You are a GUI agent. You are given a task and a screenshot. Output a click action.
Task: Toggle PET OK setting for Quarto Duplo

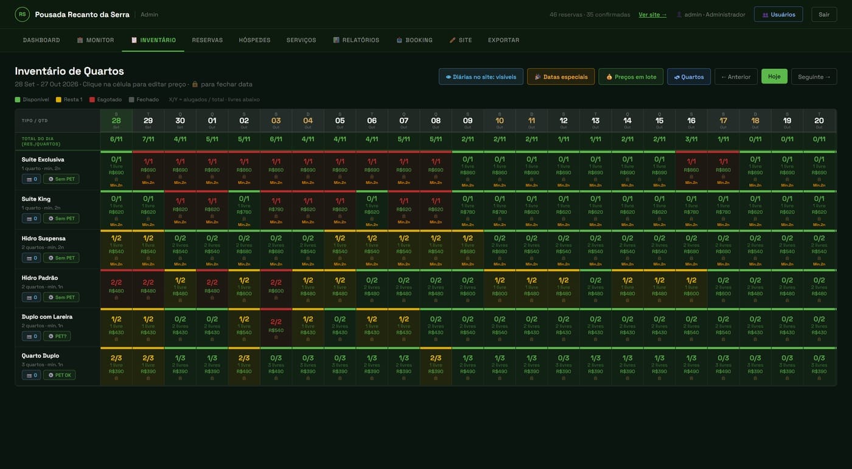pos(59,375)
